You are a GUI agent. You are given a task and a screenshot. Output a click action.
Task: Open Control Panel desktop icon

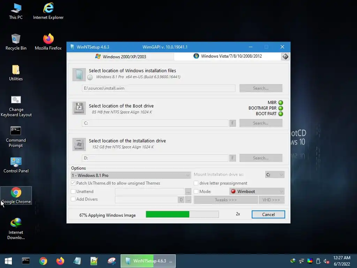16,165
